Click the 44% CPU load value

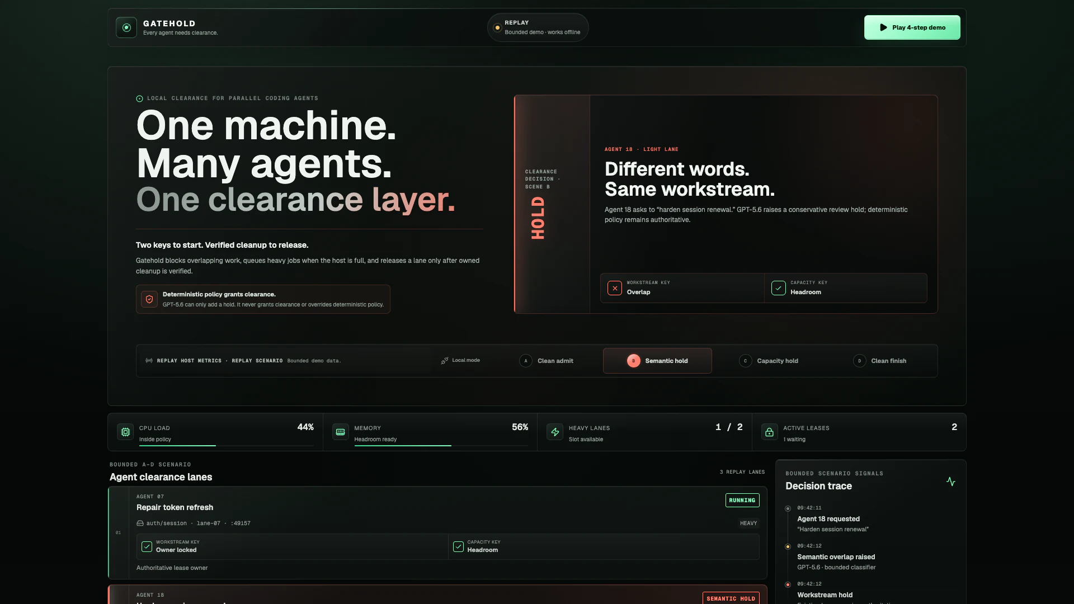(x=305, y=427)
